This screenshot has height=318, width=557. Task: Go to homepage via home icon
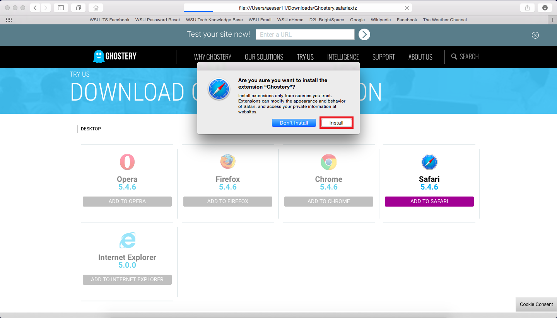pyautogui.click(x=96, y=8)
